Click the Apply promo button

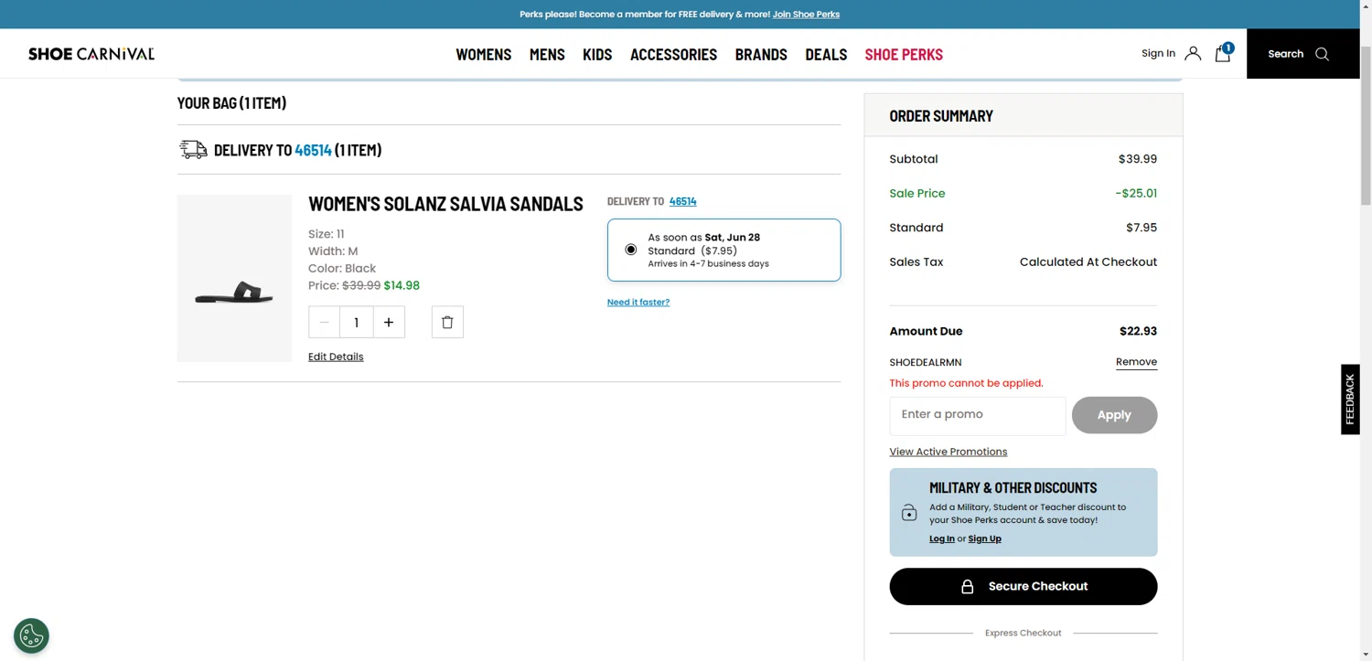1114,415
